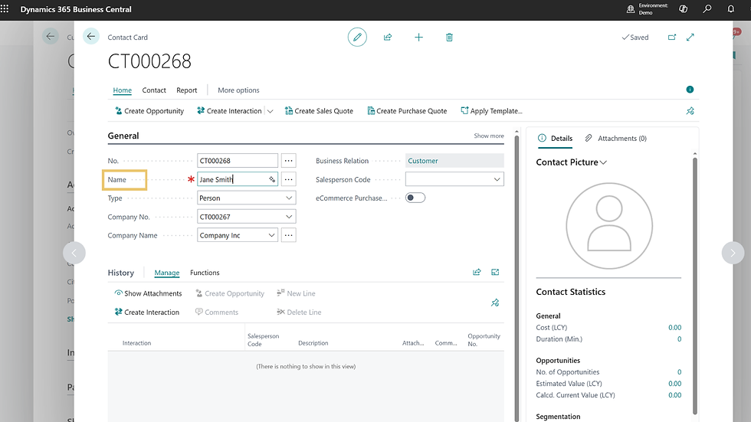Expand the card to full screen

[x=690, y=37]
